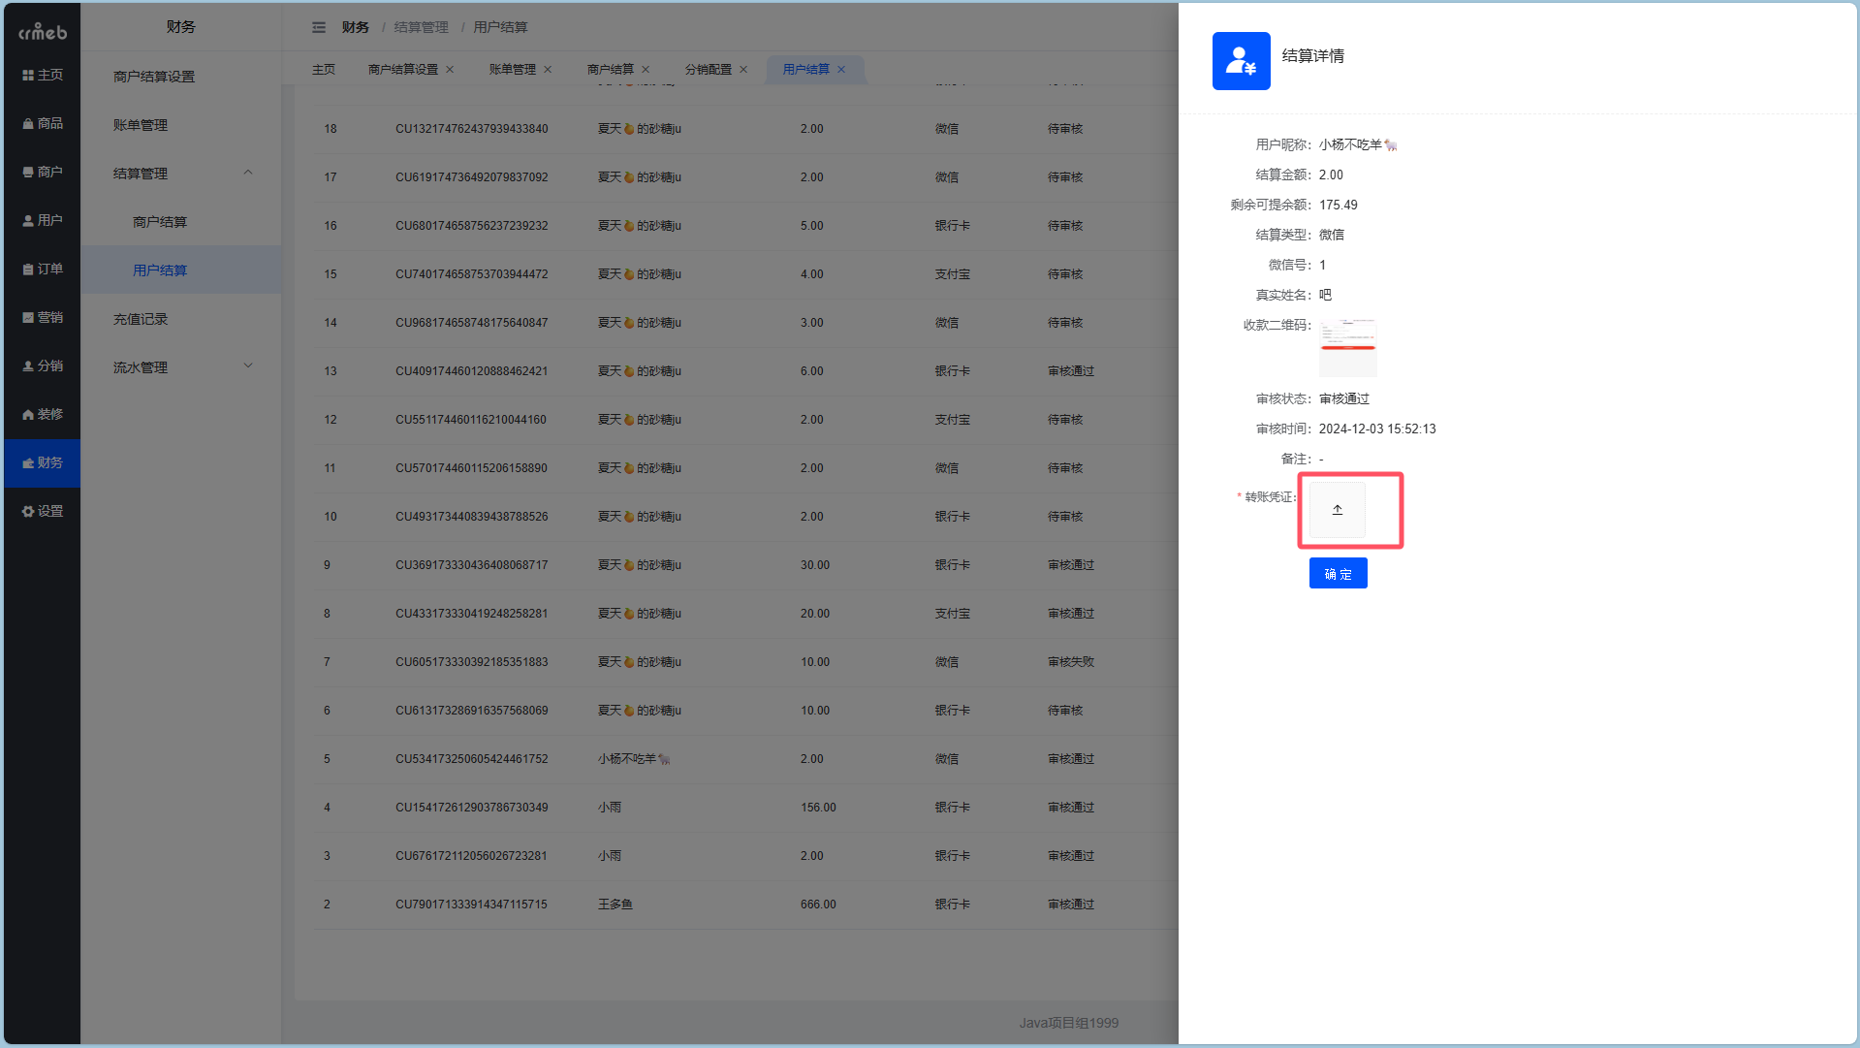Open the 设置 gear section
Screen dimensions: 1860x1048
coord(43,511)
